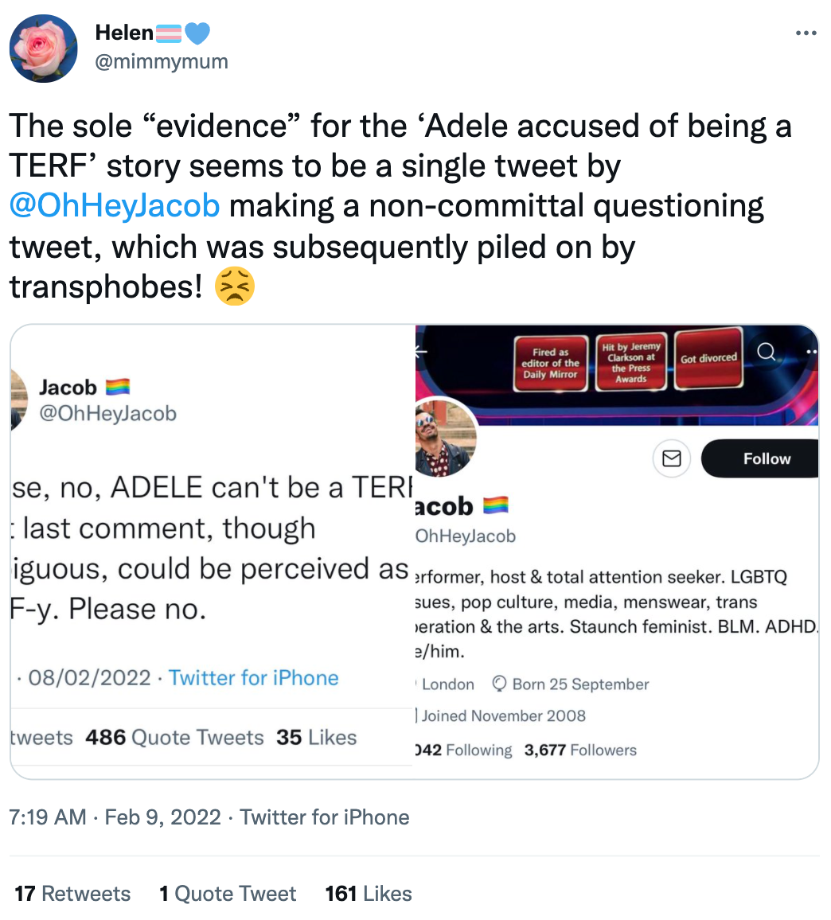831x920 pixels.
Task: View the 161 Likes list
Action: [x=369, y=893]
